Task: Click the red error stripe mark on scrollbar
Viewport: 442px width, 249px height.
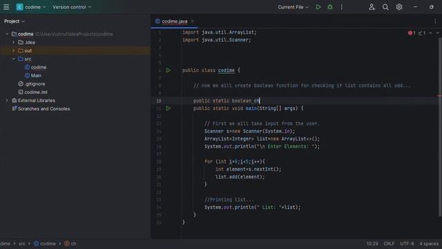Action: [439, 95]
